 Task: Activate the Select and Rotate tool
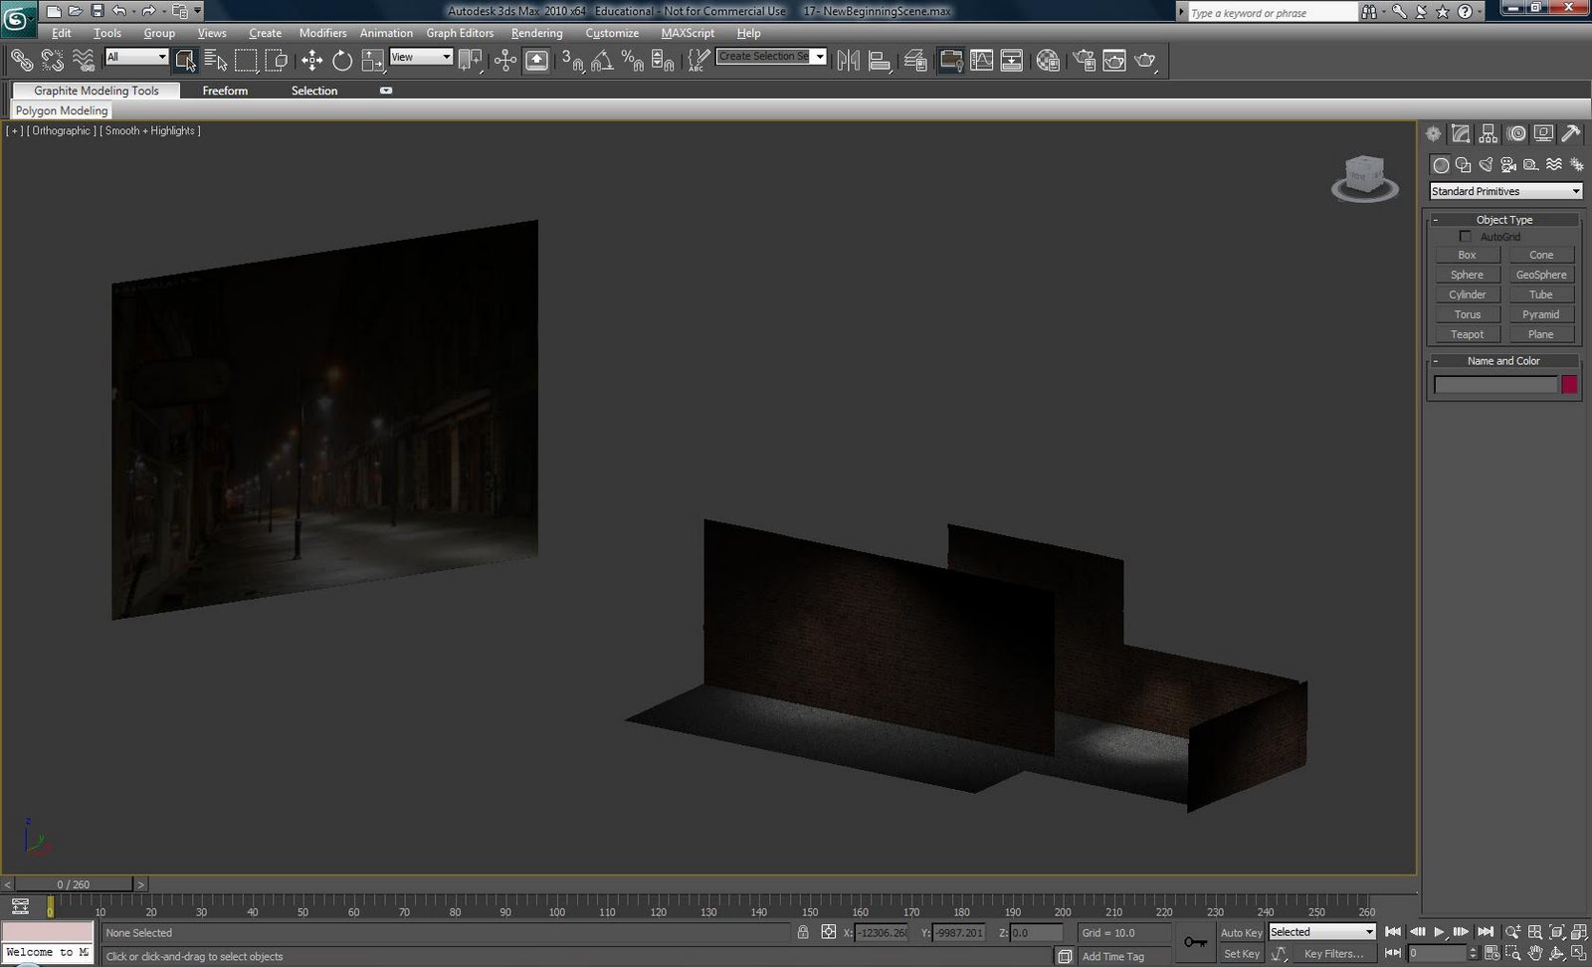[x=342, y=61]
